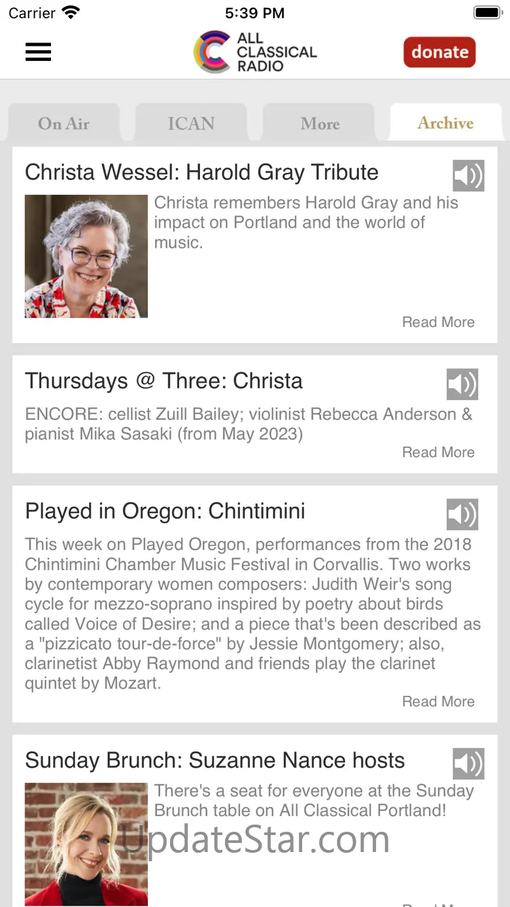Tap Christa Wessel's portrait photo

(x=86, y=256)
